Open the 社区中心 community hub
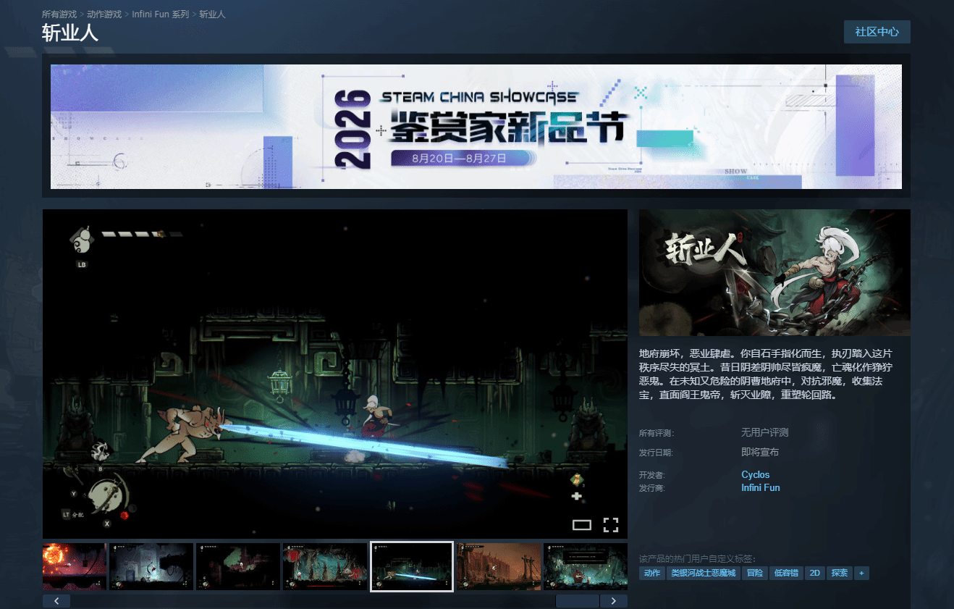 pos(877,32)
